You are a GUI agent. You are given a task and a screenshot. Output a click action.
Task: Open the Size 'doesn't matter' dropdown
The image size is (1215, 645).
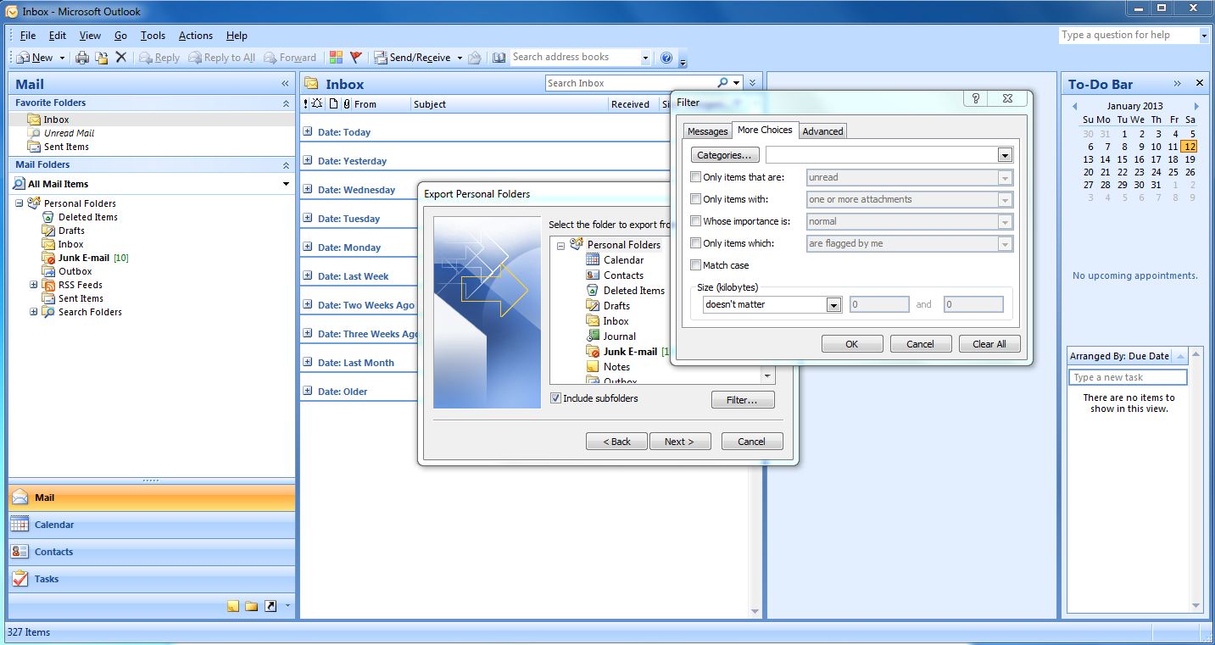point(833,305)
